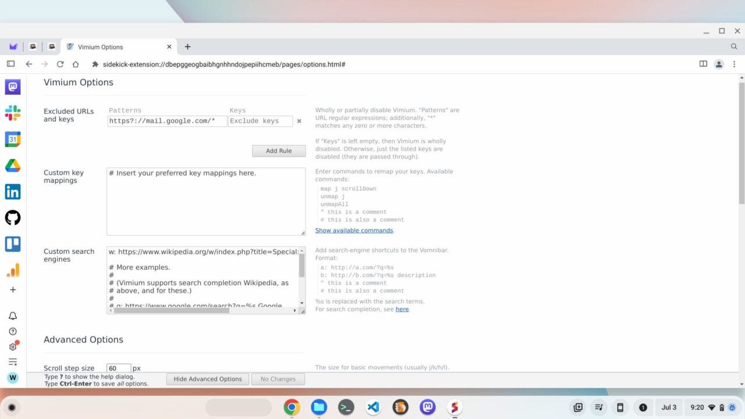
Task: Open Google Calendar sidebar app
Action: pos(13,139)
